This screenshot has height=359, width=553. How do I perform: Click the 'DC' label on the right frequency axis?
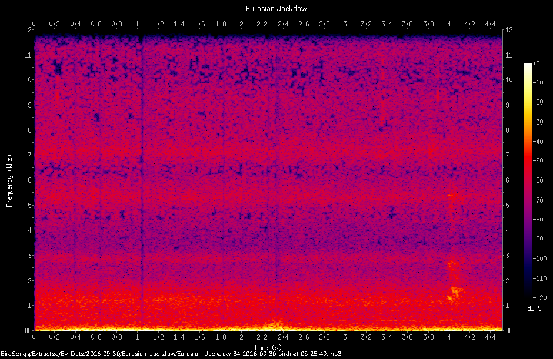[x=509, y=330]
